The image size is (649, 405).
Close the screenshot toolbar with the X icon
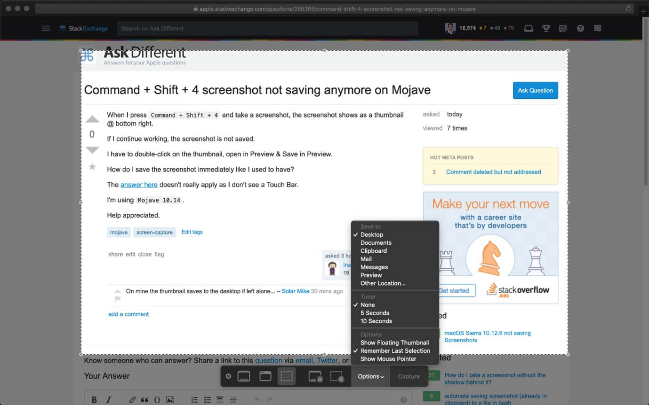228,376
